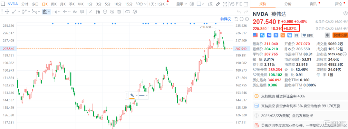This screenshot has height=129, width=348.
Task: Take a chart screenshot with camera icon
Action: pyautogui.click(x=211, y=4)
